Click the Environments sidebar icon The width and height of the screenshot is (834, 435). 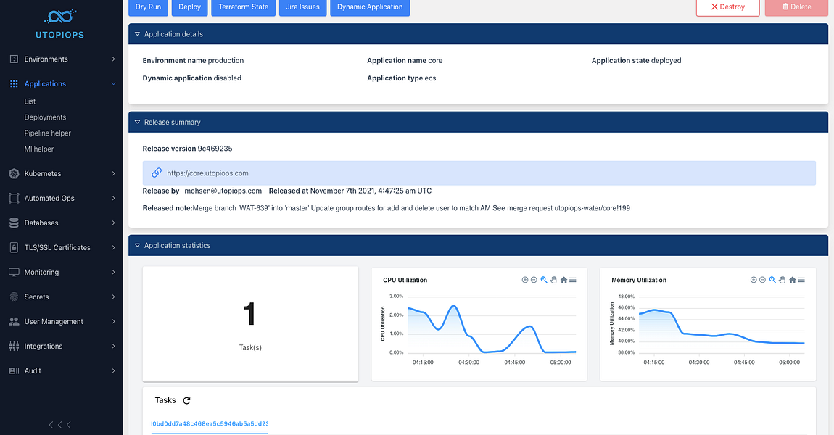(x=15, y=59)
